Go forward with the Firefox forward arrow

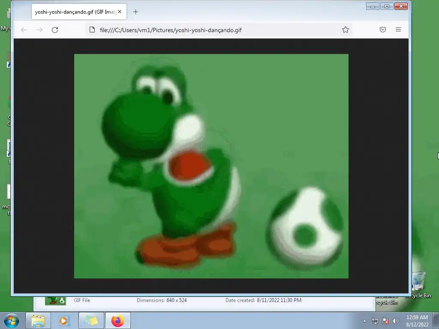(x=39, y=30)
